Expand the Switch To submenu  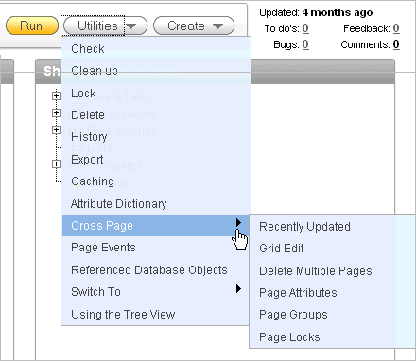pos(156,292)
